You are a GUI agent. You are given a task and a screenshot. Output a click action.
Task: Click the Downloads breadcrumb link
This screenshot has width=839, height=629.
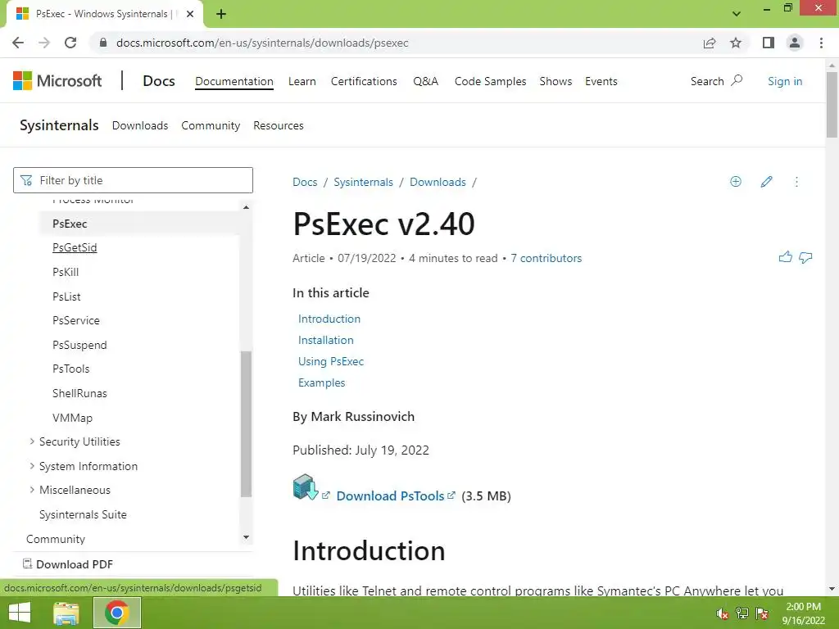(x=438, y=182)
